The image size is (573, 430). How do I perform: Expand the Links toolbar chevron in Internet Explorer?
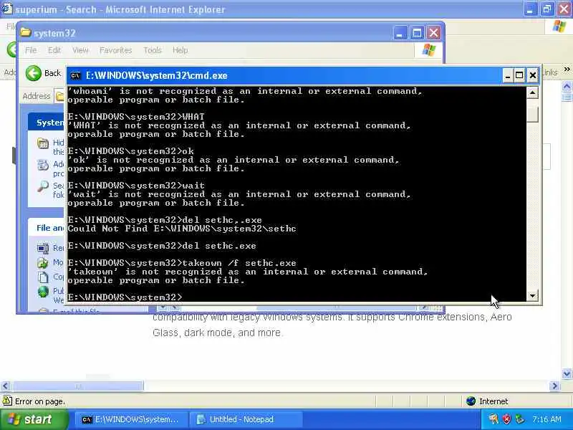tap(567, 69)
